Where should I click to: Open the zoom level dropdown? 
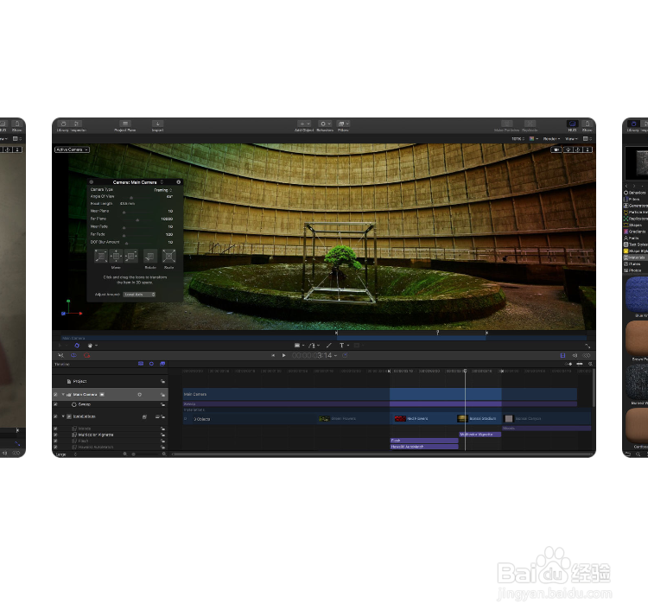518,139
